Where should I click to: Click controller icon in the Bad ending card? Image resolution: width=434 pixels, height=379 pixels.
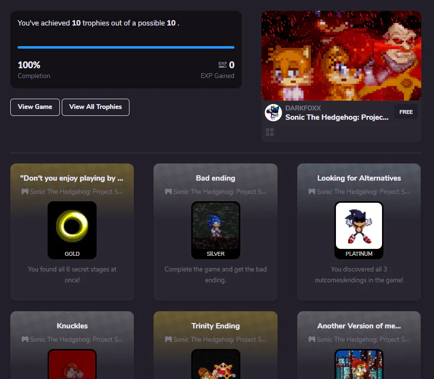coord(168,191)
